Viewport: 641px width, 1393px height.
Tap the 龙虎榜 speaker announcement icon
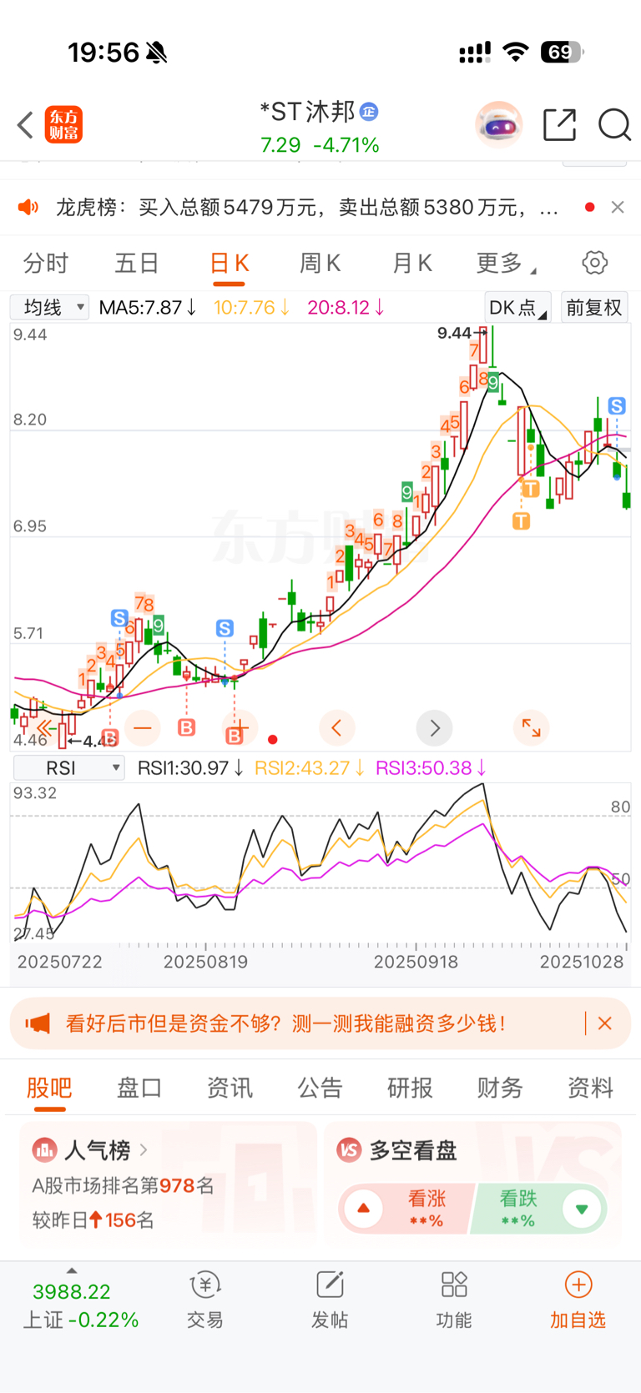tap(28, 207)
